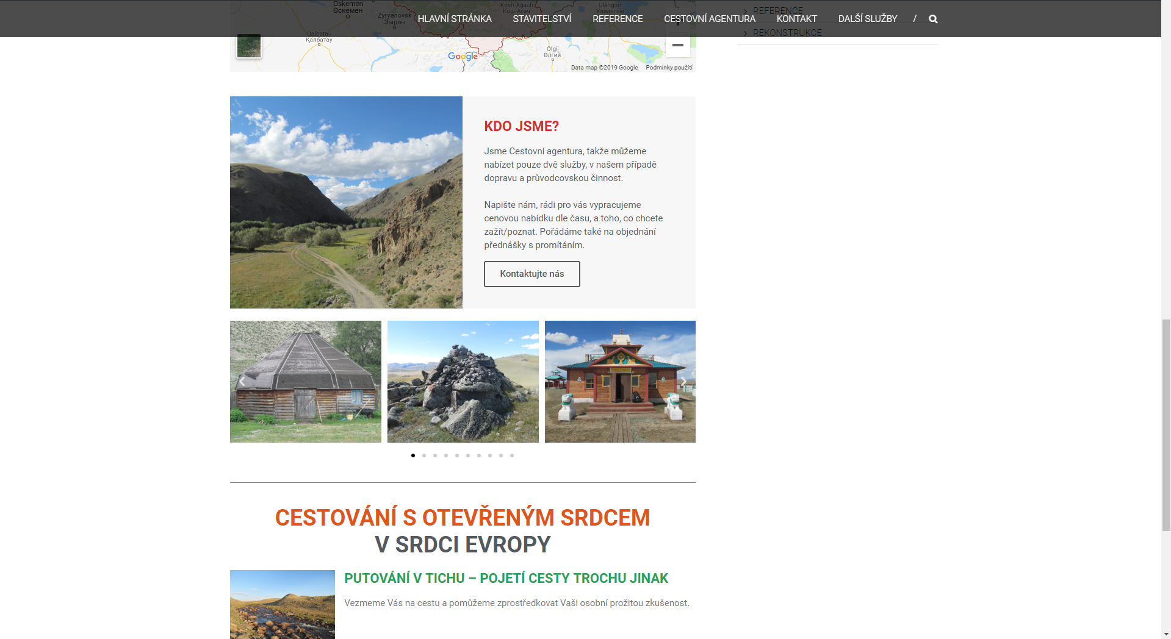
Task: Select the ninth carousel pagination dot
Action: (501, 455)
